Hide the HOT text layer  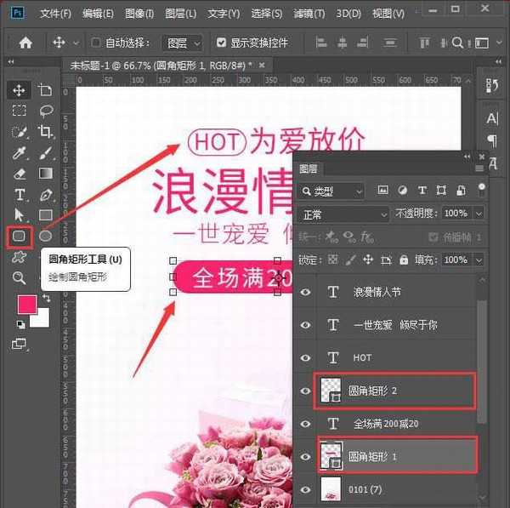pos(305,358)
